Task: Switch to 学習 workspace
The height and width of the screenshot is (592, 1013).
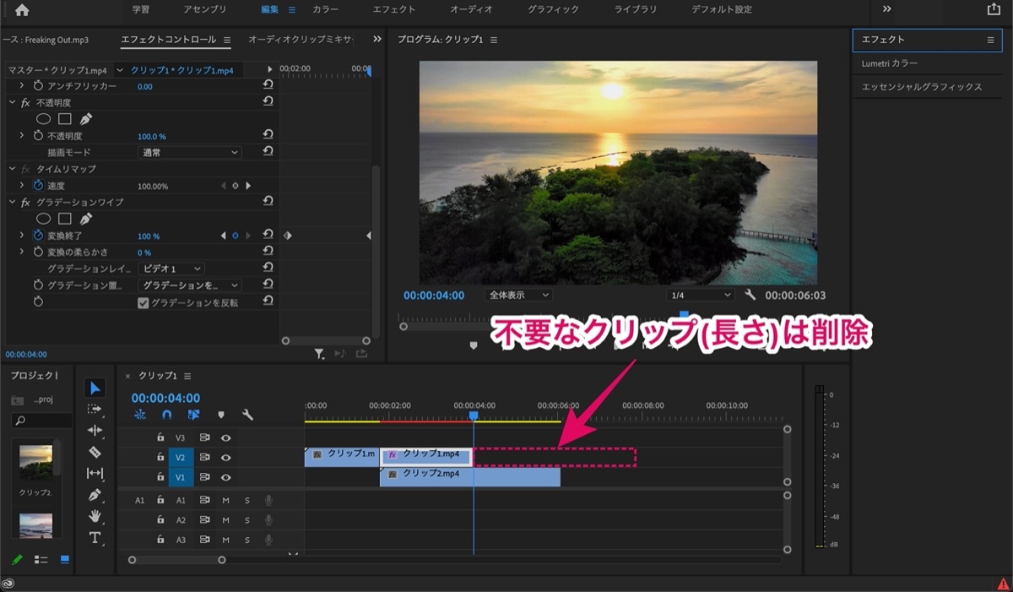Action: (141, 9)
